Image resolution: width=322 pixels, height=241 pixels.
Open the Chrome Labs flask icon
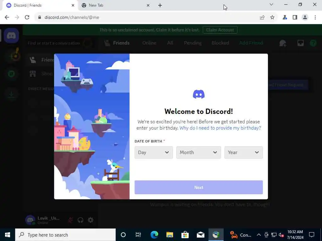tap(285, 18)
